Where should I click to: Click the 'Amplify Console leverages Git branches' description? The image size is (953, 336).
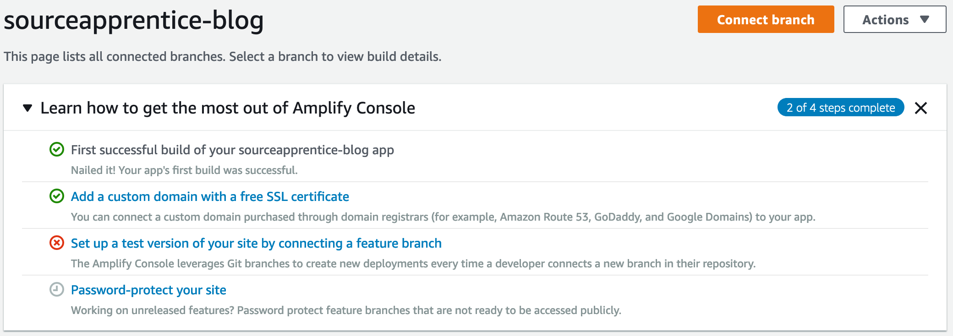(x=413, y=264)
